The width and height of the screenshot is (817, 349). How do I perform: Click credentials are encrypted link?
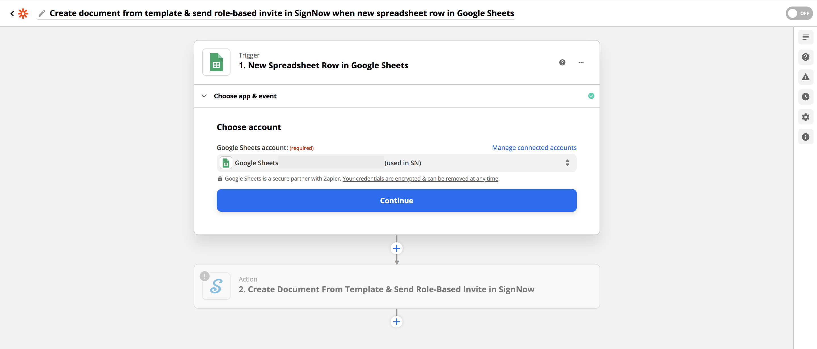pos(420,179)
